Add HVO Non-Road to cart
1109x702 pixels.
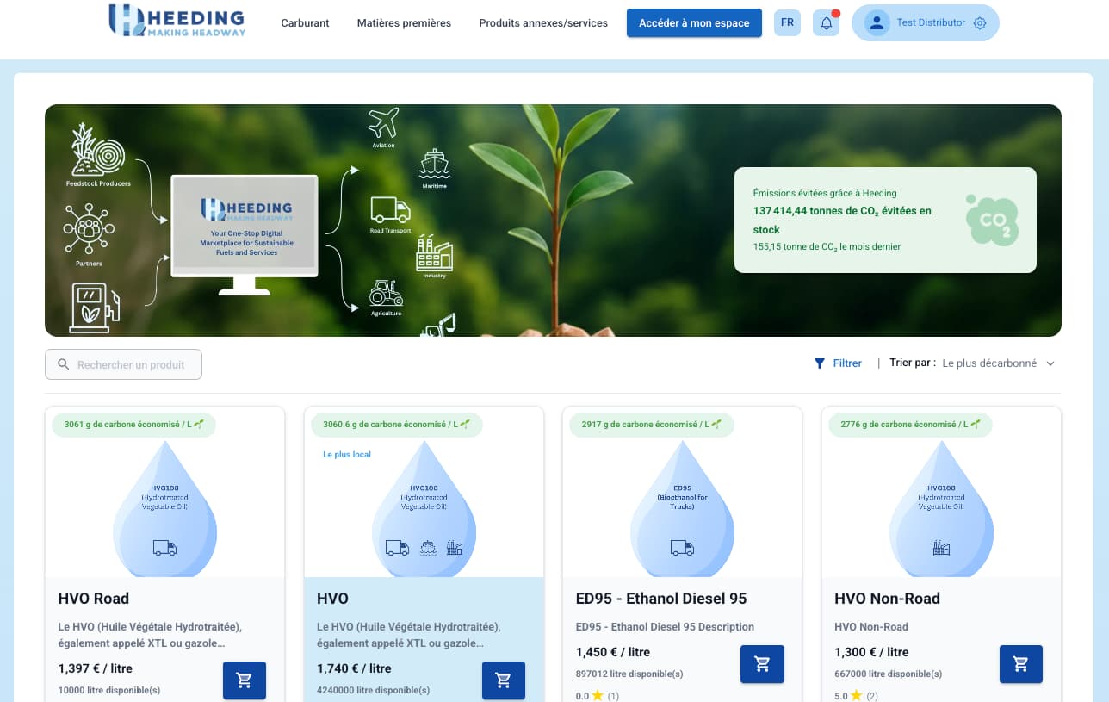[1021, 664]
